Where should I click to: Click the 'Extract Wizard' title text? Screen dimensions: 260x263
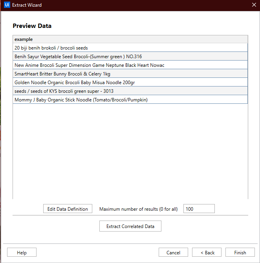27,5
